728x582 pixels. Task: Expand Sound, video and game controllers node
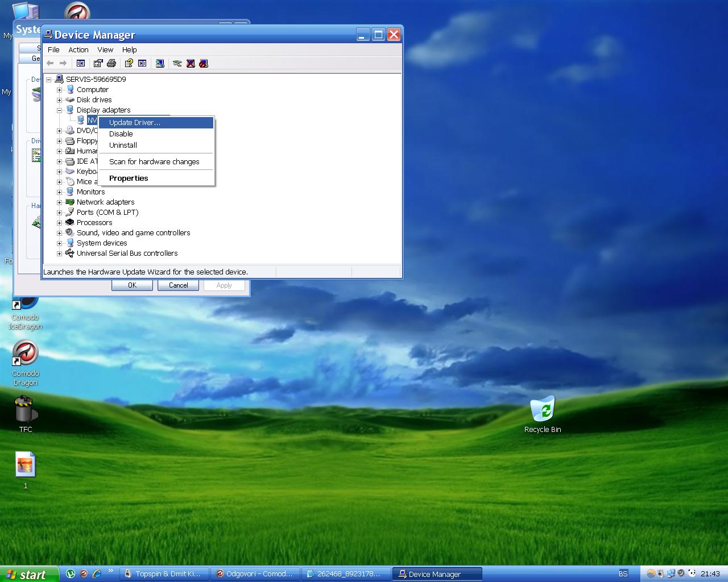point(59,233)
